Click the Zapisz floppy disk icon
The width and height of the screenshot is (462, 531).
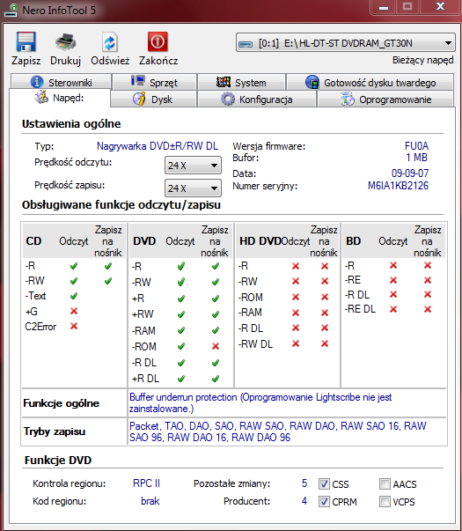(x=26, y=41)
